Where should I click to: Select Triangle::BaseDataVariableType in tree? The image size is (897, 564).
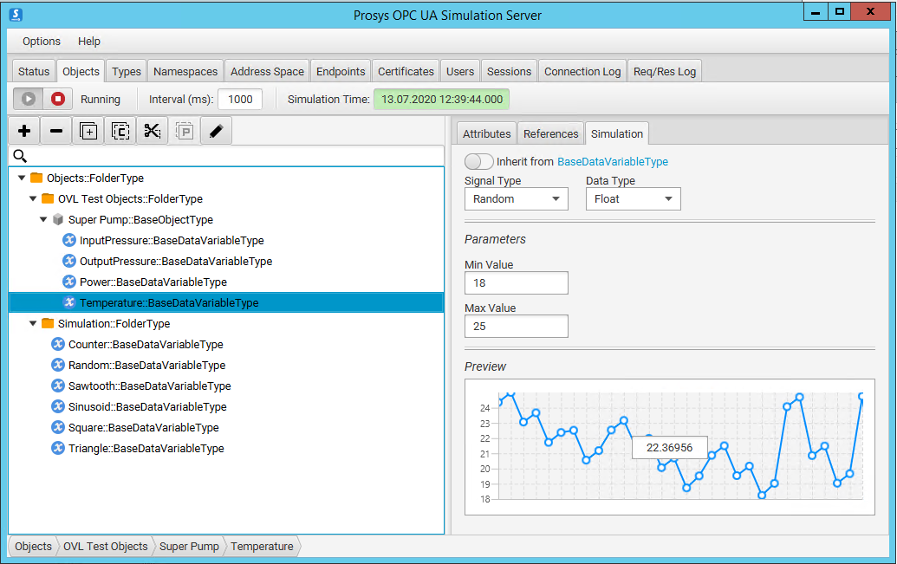146,448
